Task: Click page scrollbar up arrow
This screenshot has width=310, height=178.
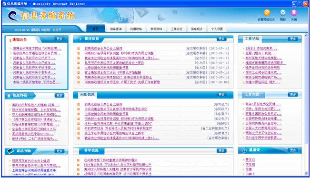Action: tap(306, 35)
